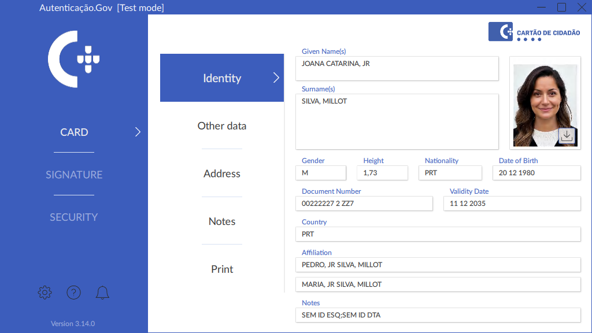Switch to the Notes tab

(222, 221)
